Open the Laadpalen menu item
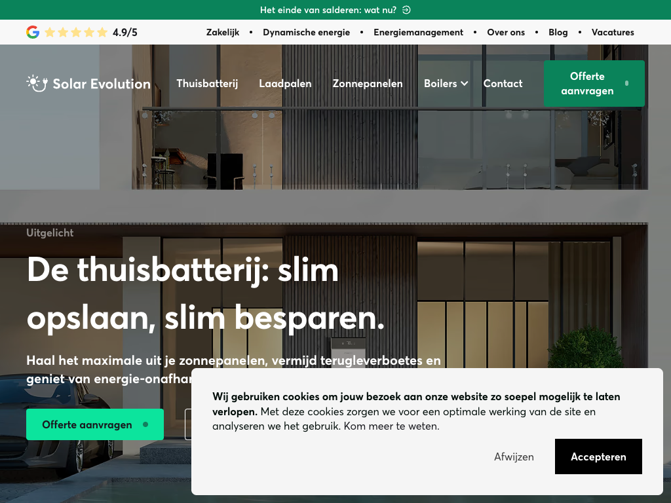This screenshot has height=503, width=671. (285, 83)
